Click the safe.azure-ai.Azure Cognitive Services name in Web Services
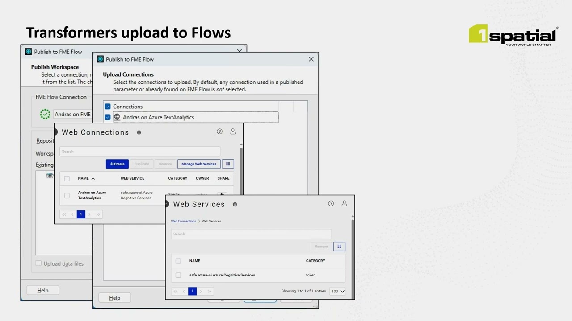Screen dimensions: 572x321 point(222,275)
